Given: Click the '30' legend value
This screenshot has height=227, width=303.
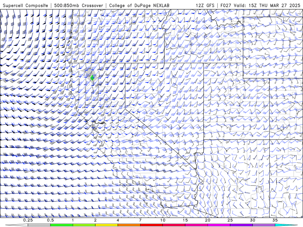Looking at the screenshot, I should (x=252, y=220).
